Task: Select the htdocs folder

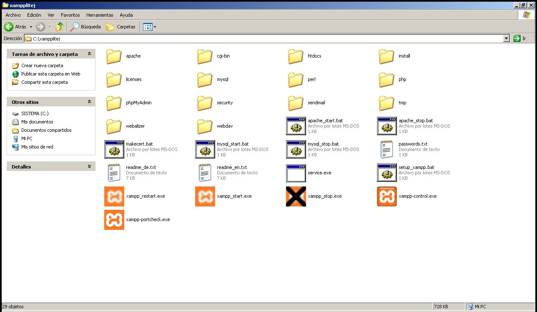Action: (296, 56)
